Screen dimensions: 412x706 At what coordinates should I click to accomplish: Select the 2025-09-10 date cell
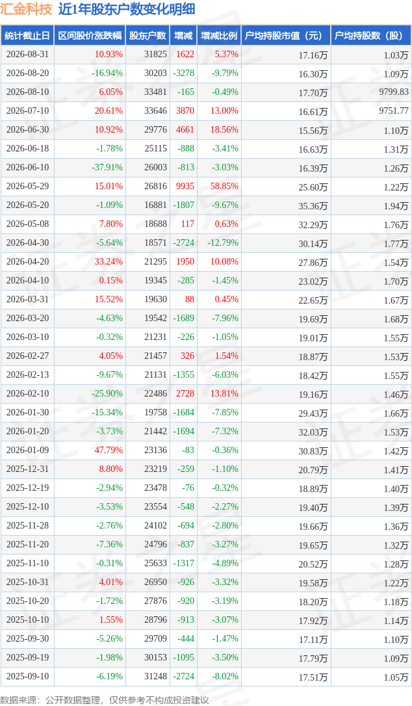point(27,676)
